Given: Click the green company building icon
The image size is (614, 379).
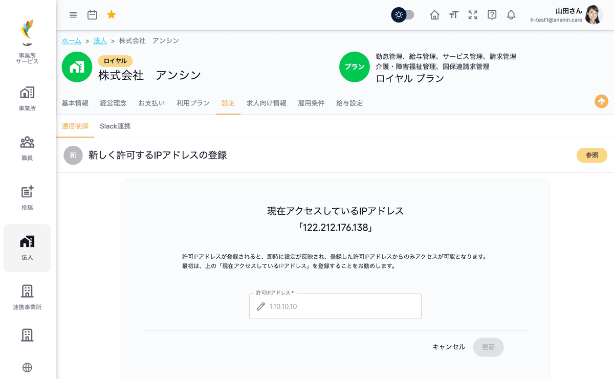Looking at the screenshot, I should 77,67.
